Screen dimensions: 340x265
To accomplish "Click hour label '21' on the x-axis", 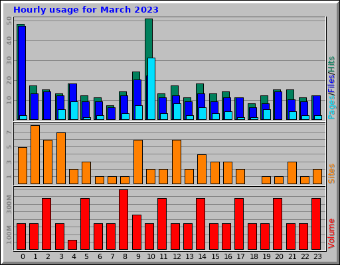I will click(x=292, y=256).
